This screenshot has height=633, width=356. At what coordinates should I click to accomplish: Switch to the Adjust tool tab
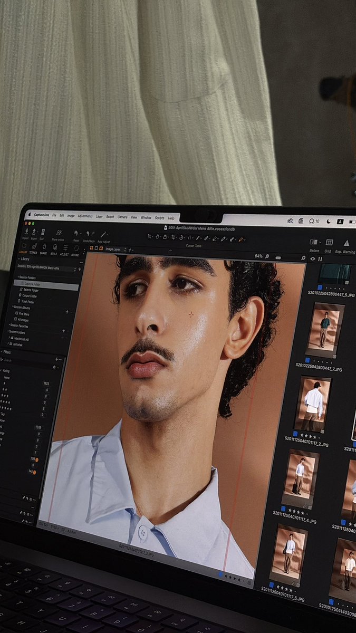[64, 250]
